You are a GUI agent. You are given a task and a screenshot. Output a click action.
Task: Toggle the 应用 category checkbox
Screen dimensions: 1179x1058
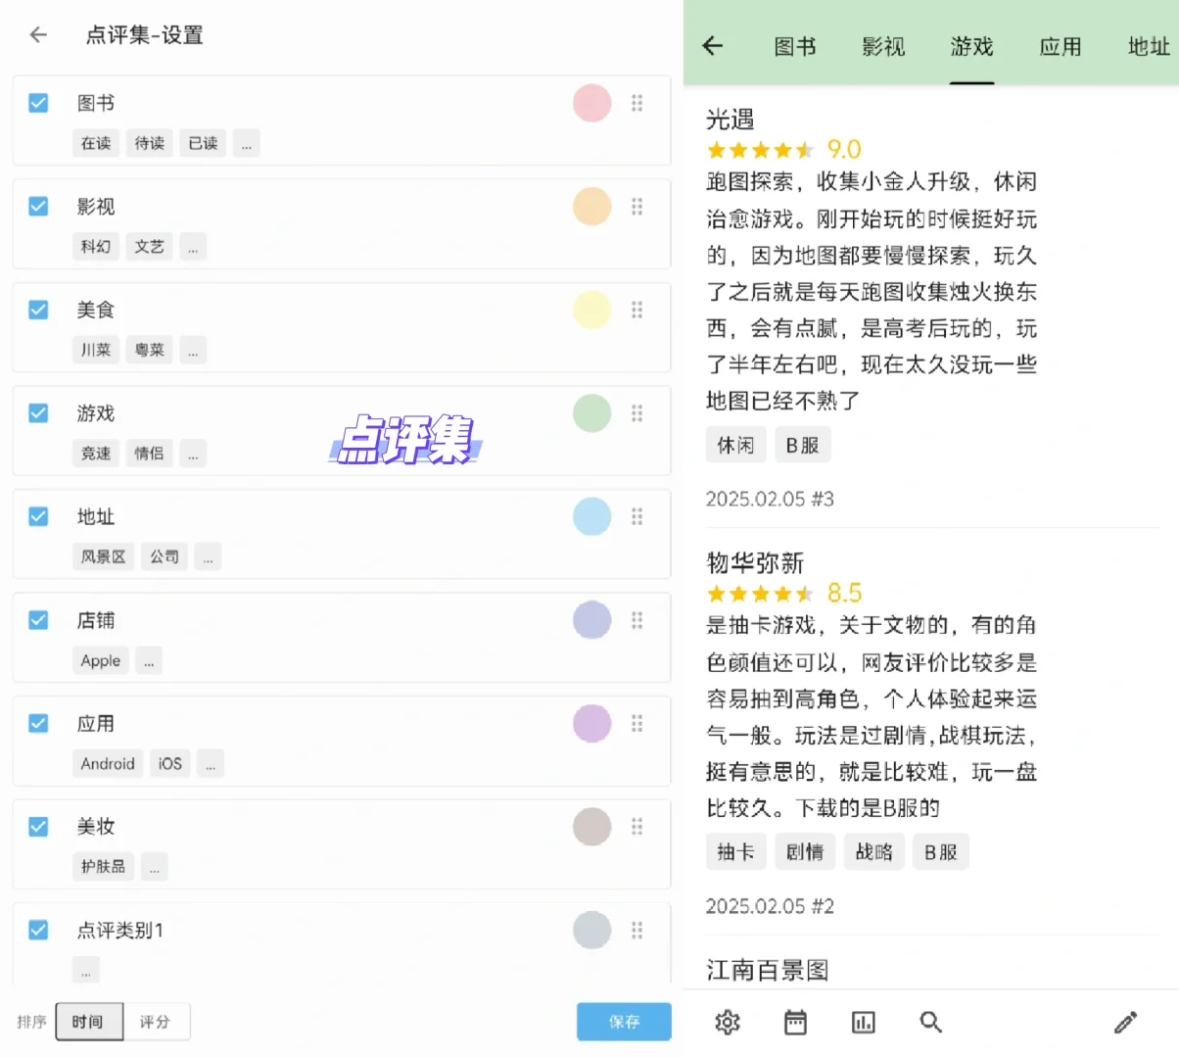pos(38,723)
